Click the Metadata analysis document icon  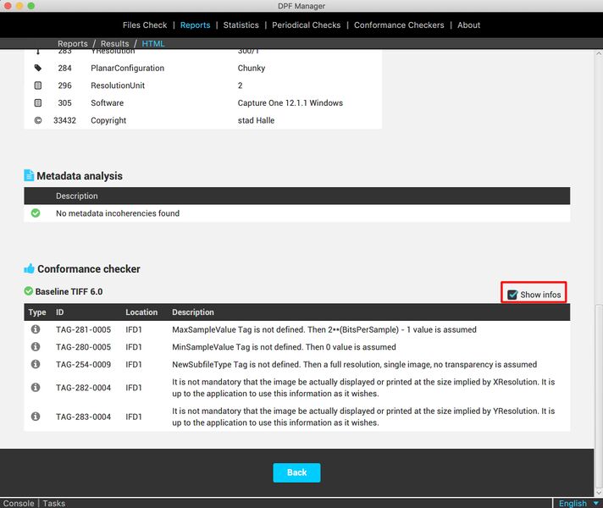click(x=29, y=176)
